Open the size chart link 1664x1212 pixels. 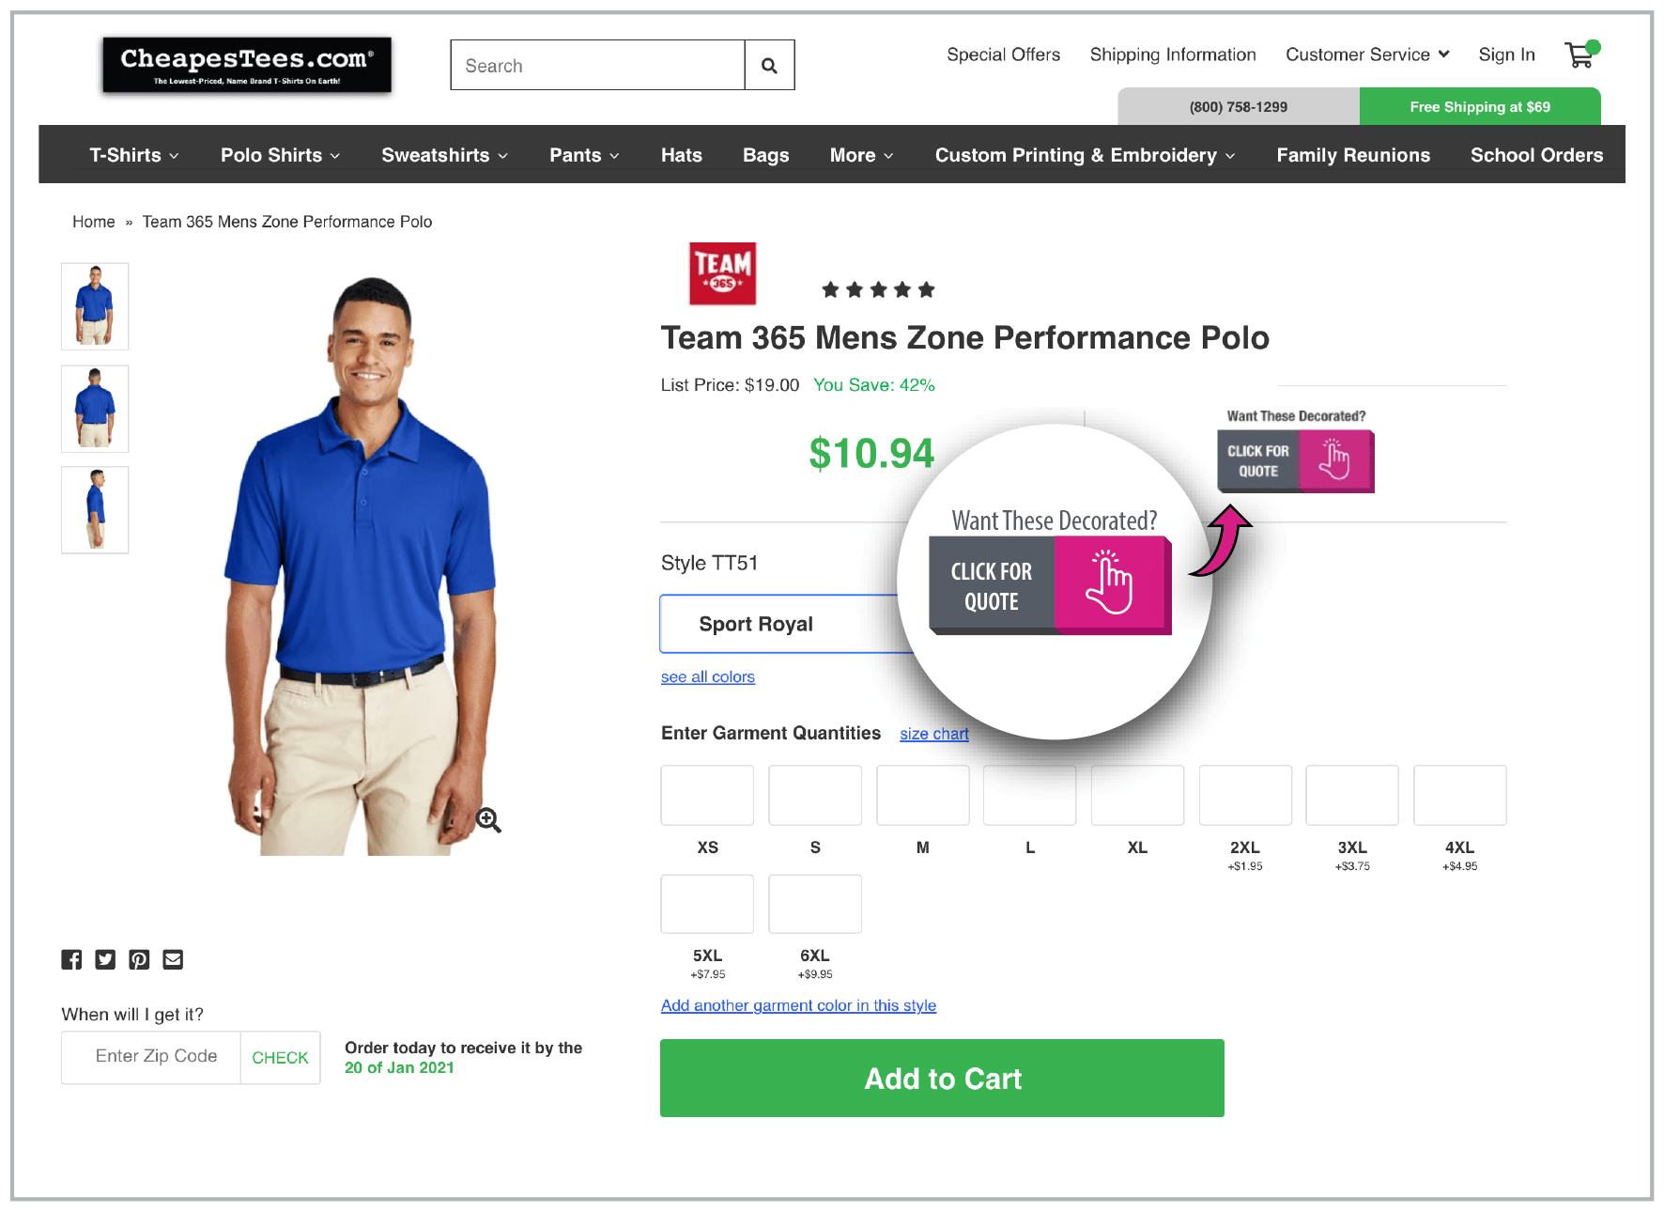(x=934, y=734)
